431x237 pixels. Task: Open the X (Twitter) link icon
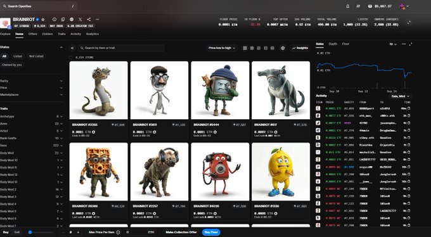point(80,20)
